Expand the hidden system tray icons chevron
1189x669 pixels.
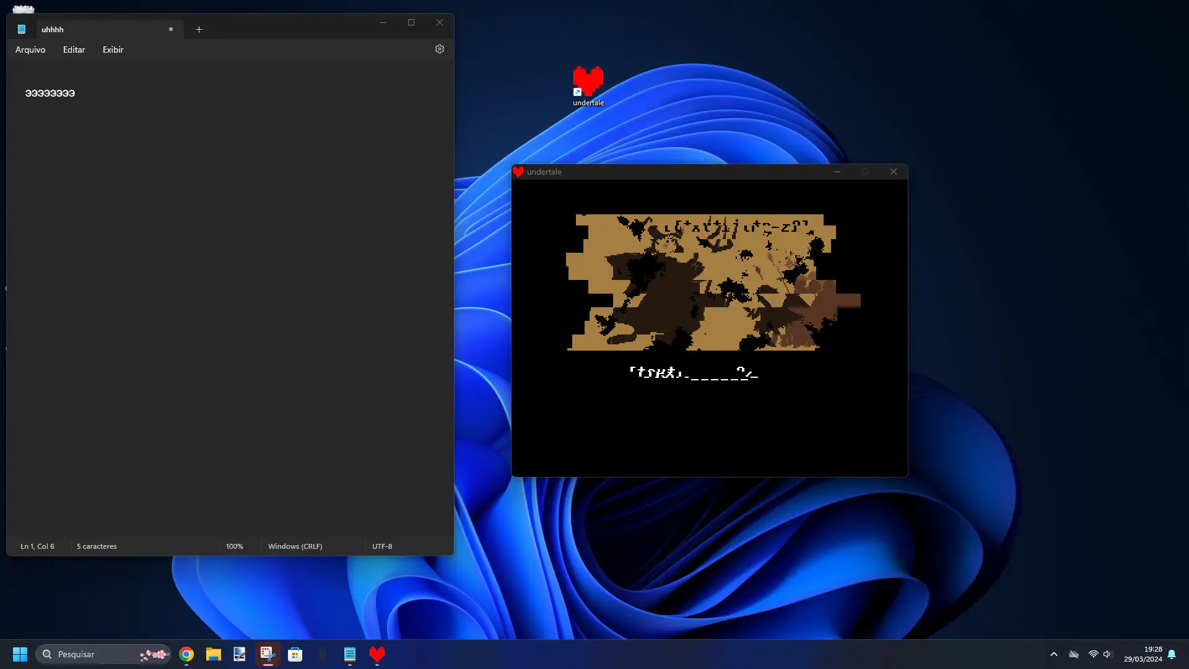pos(1054,654)
